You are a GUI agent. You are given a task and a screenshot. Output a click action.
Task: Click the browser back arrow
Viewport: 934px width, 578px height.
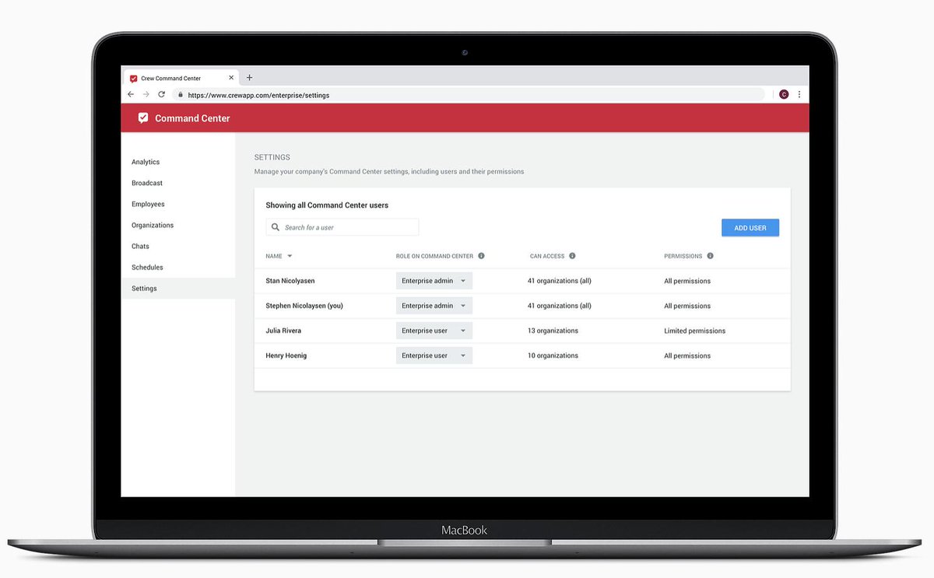coord(131,94)
